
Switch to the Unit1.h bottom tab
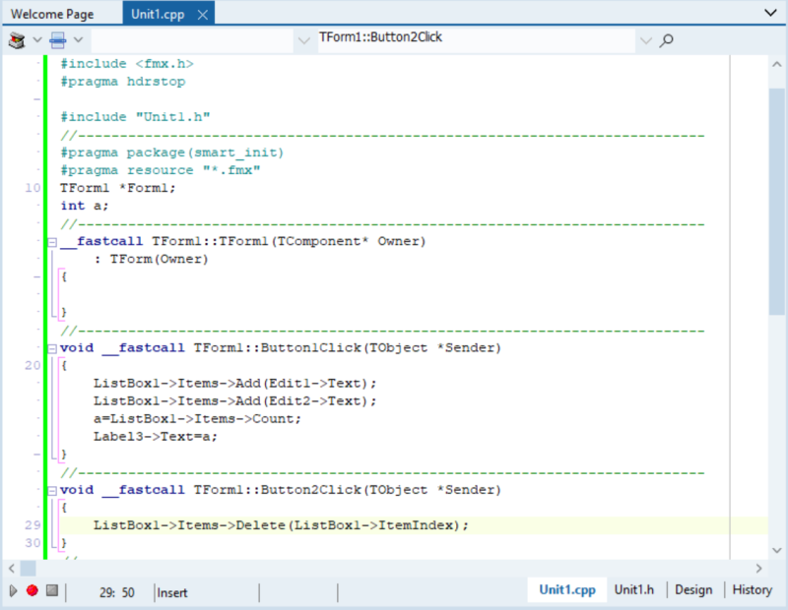(x=634, y=590)
